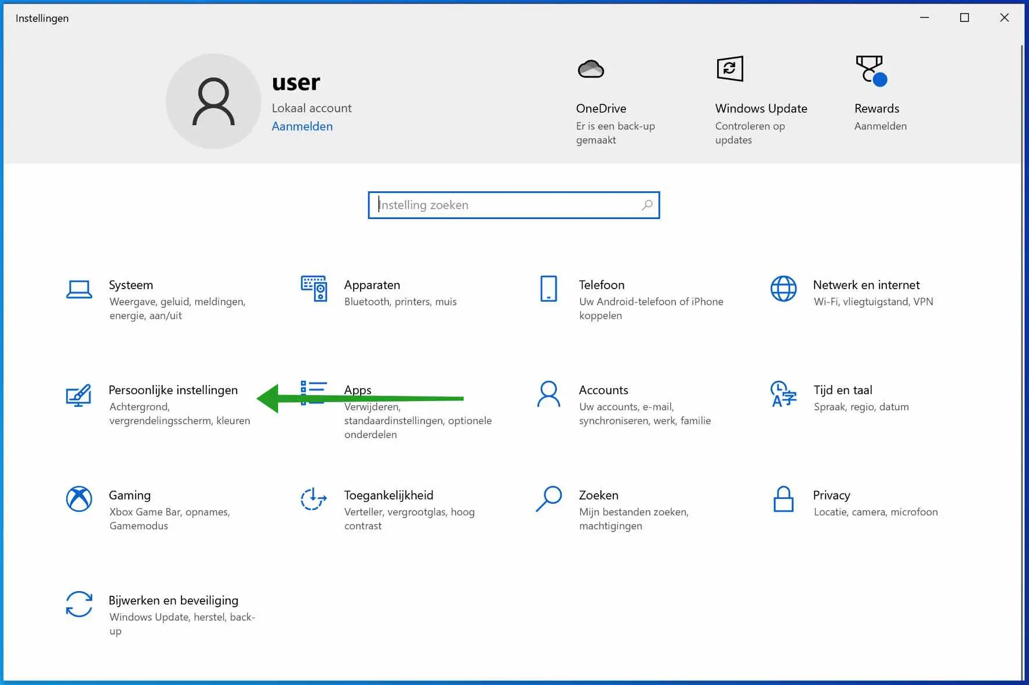1029x685 pixels.
Task: Open the Tijd en taal clock icon
Action: (783, 394)
